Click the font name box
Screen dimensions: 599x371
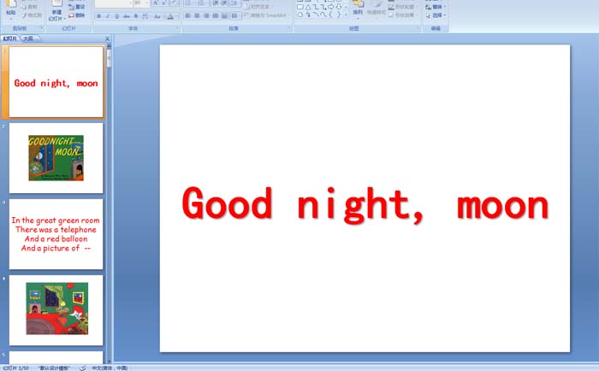point(113,3)
